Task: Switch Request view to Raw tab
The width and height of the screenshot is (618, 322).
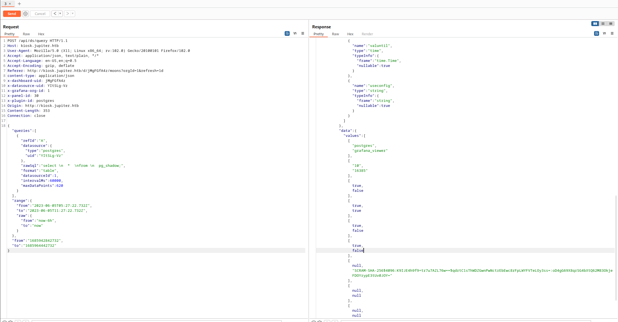Action: point(26,34)
